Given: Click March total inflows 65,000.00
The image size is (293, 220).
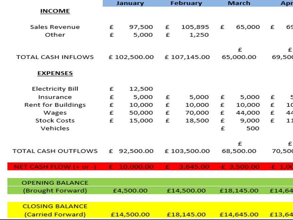Looking at the screenshot, I should [239, 57].
